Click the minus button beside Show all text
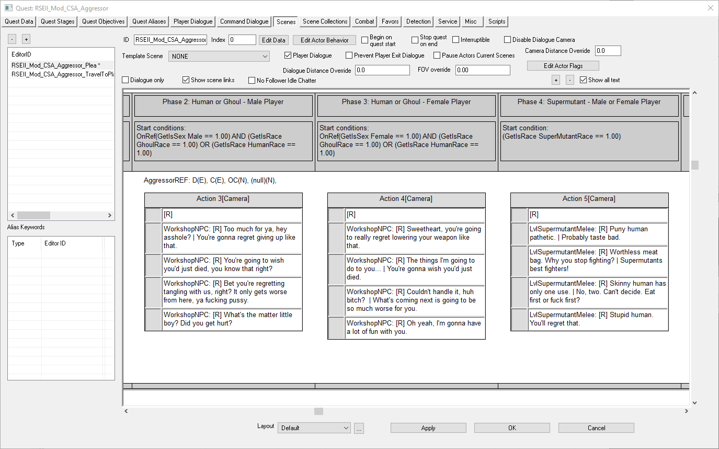Screen dimensions: 719x449 point(570,80)
